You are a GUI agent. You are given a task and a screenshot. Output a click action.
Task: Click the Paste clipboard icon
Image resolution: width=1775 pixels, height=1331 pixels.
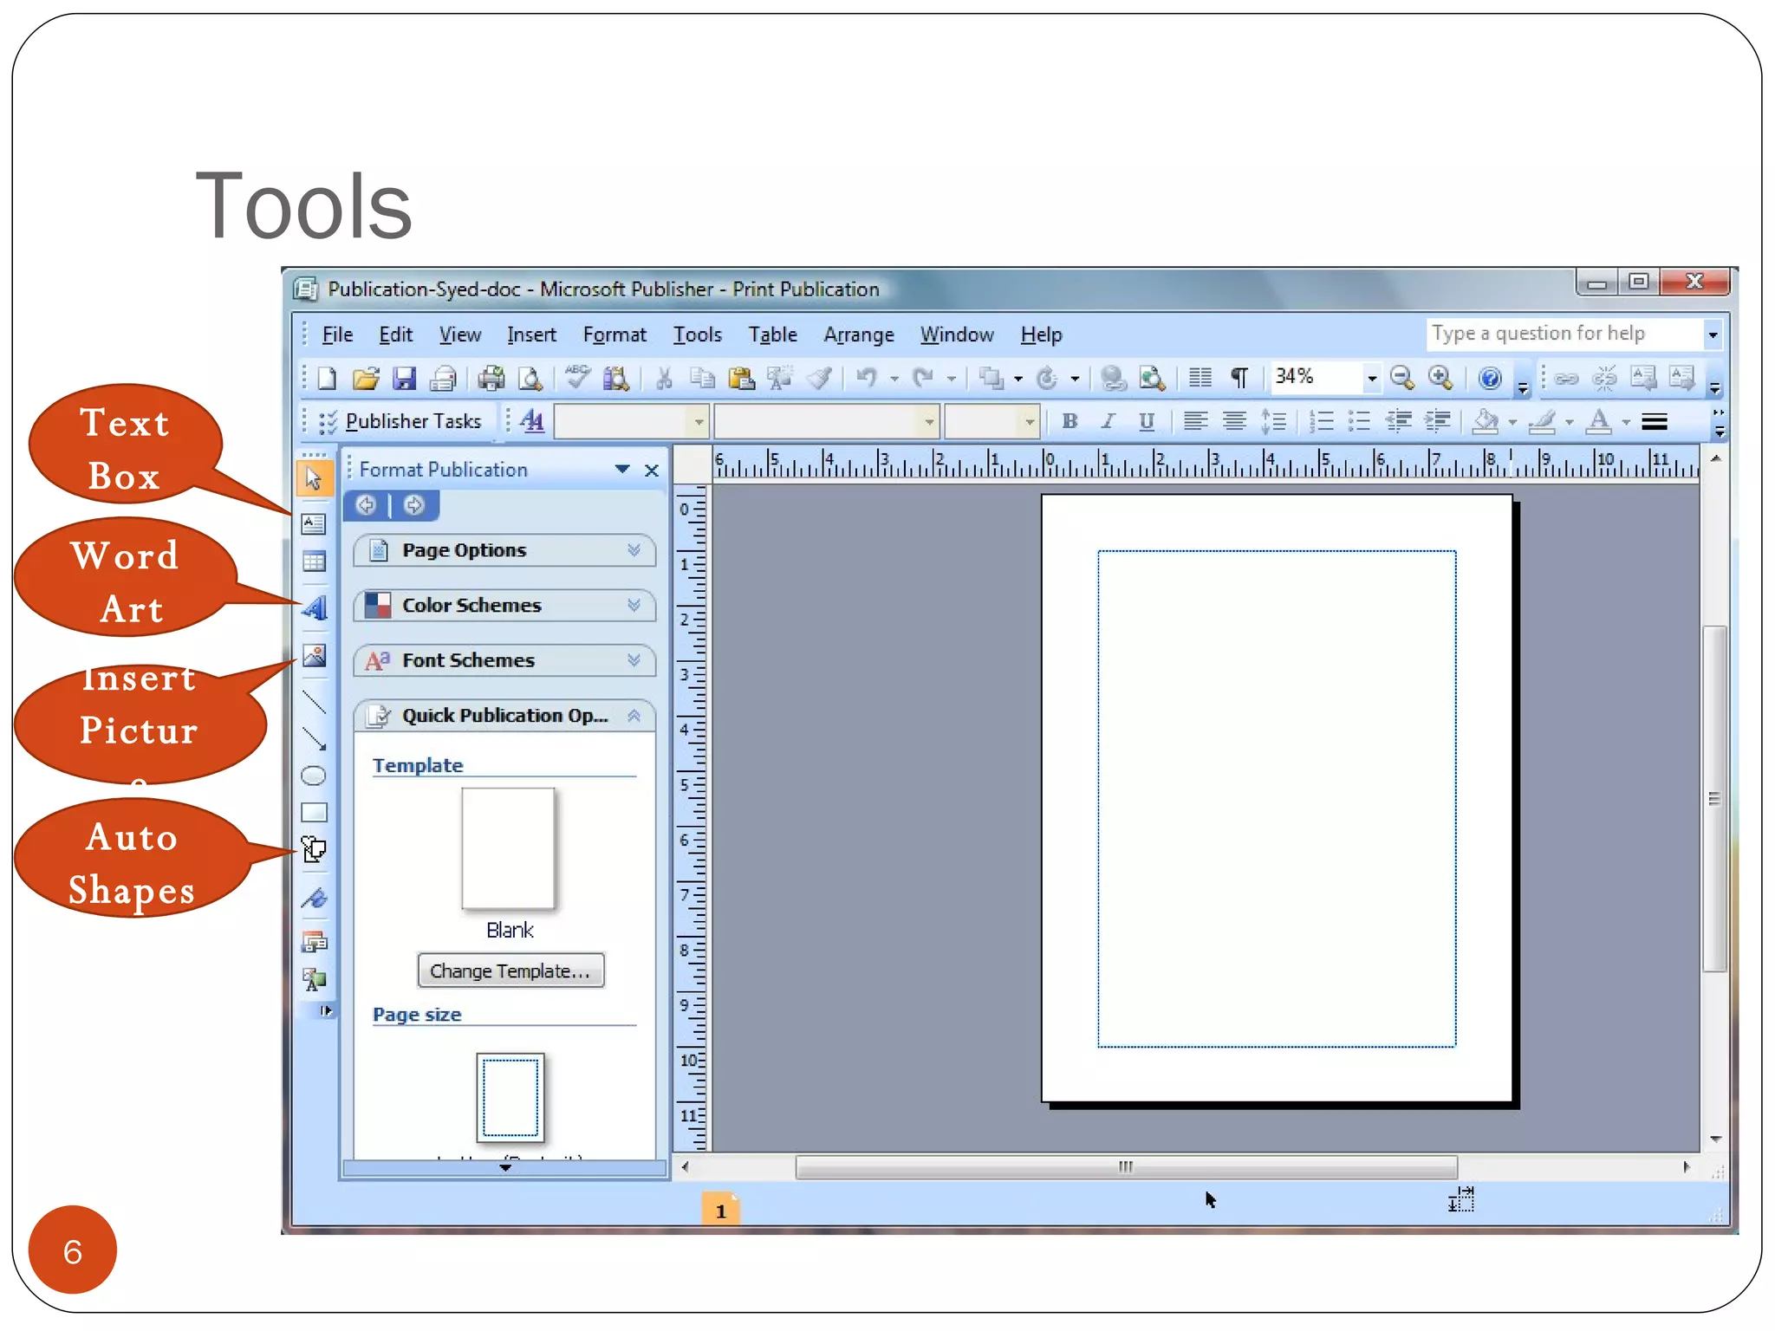pyautogui.click(x=741, y=379)
